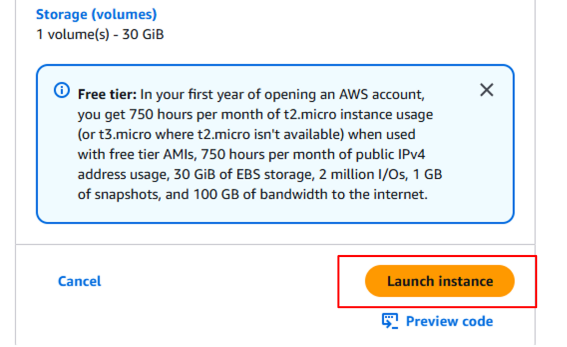Image resolution: width=567 pixels, height=347 pixels.
Task: Click the '100 GB of bandwidth' sentence
Action: pyautogui.click(x=260, y=194)
